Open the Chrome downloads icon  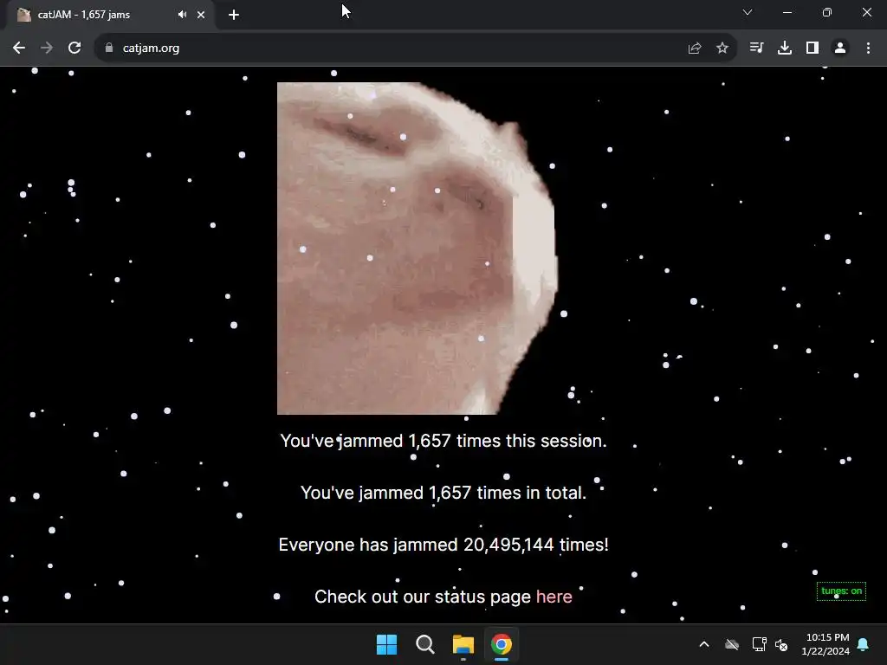(785, 48)
